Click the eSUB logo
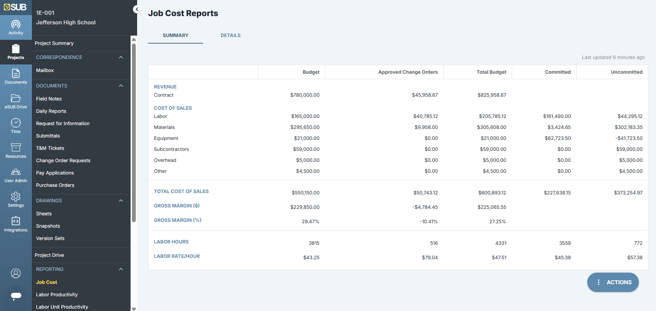 tap(15, 7)
